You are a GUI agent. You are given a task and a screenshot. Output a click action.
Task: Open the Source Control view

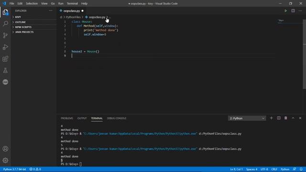tap(5, 35)
